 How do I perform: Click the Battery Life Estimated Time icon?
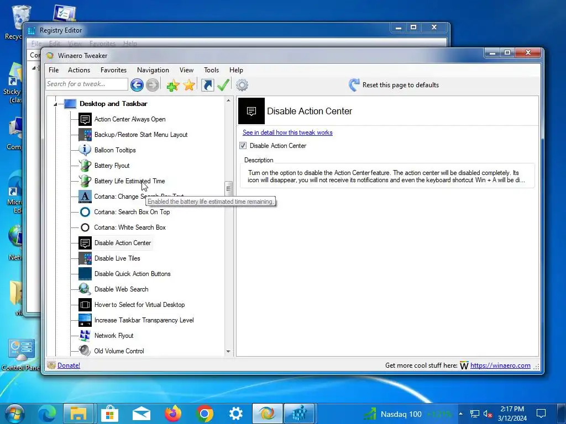85,181
